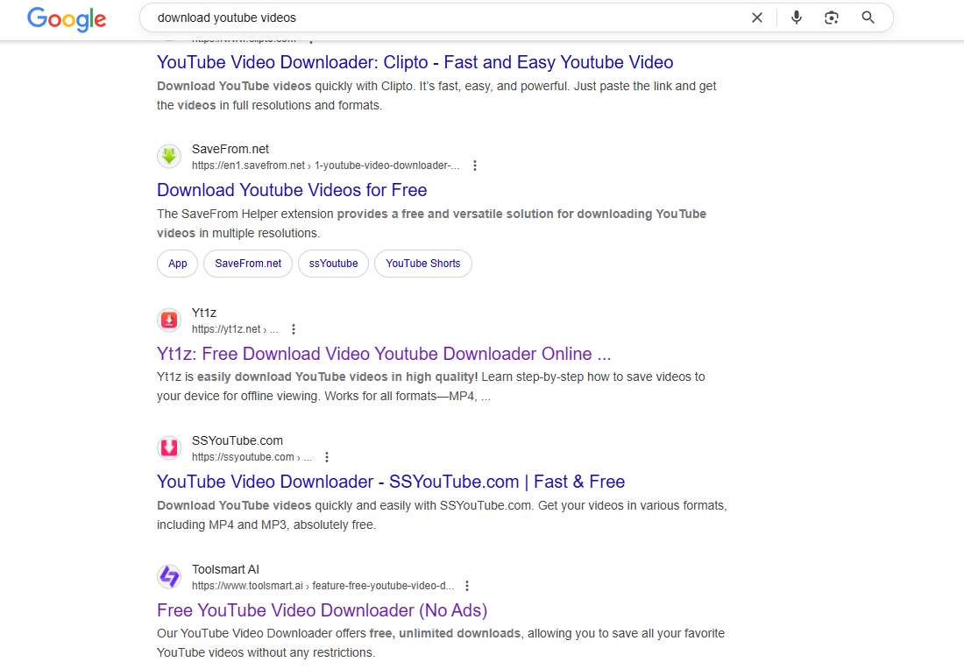Click the "Toolsmart AI" site name
The height and width of the screenshot is (669, 964).
[225, 569]
